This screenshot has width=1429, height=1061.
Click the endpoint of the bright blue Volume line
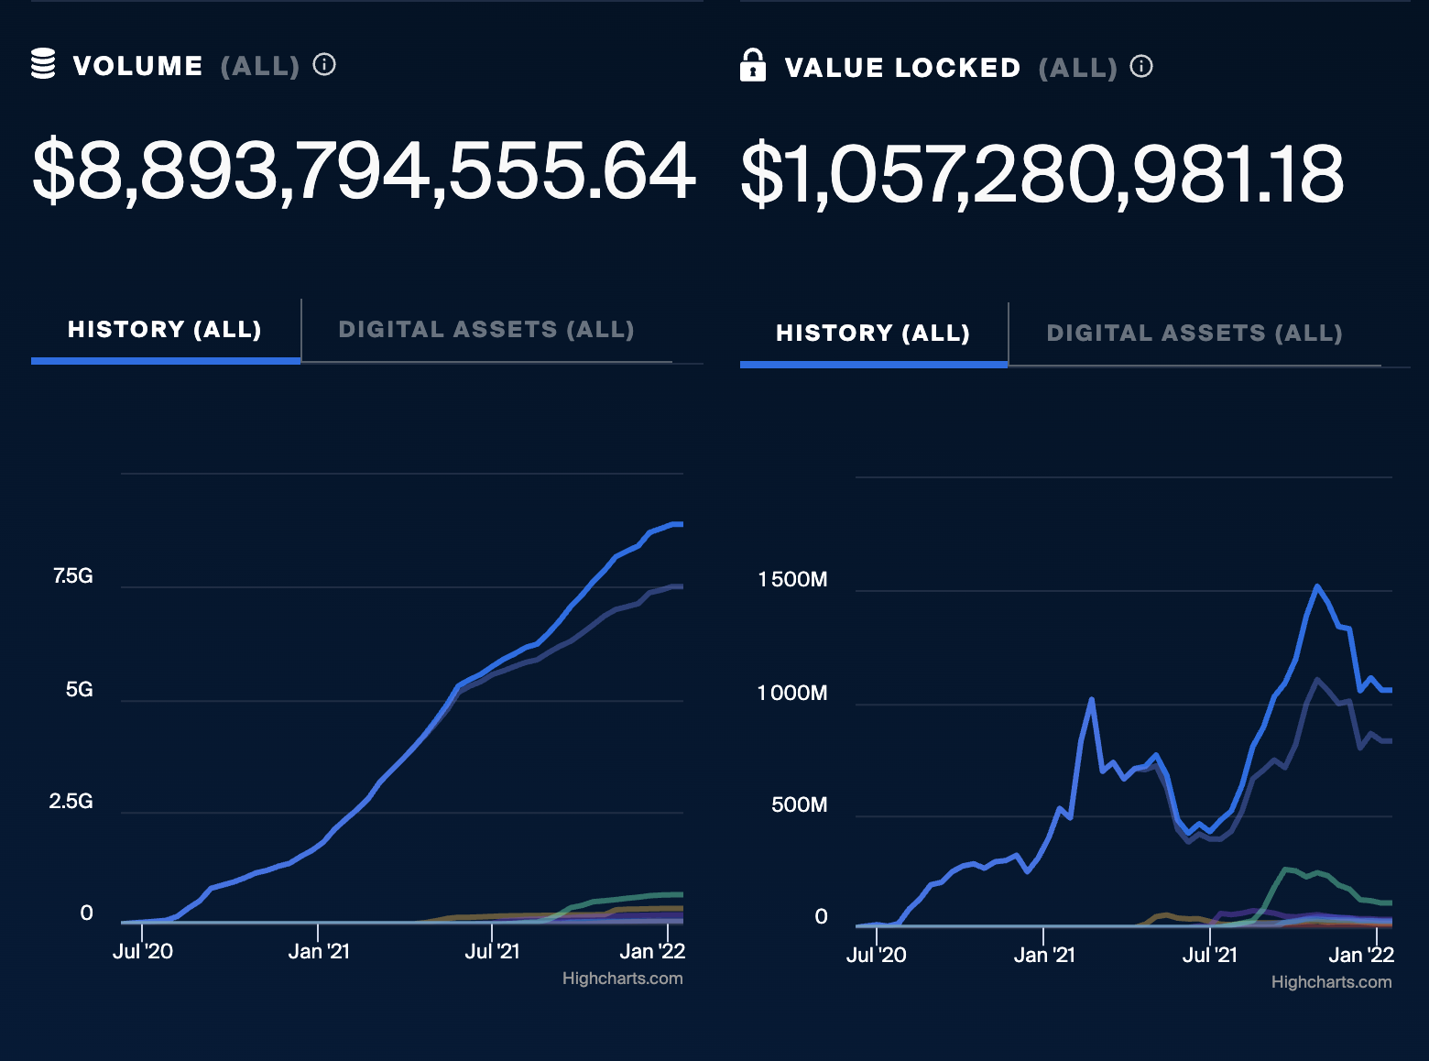pos(680,524)
